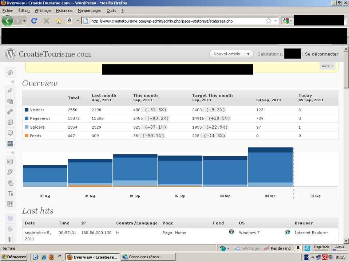Open the Comments speech bubble icon in sidebar
The height and width of the screenshot is (262, 349).
(10, 133)
